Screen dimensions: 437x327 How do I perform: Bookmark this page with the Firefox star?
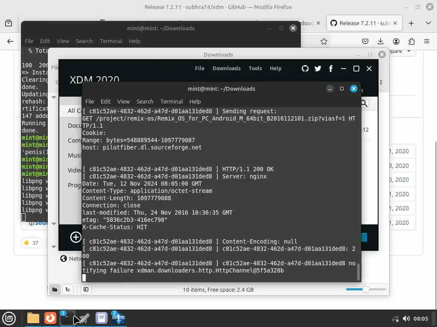[323, 41]
